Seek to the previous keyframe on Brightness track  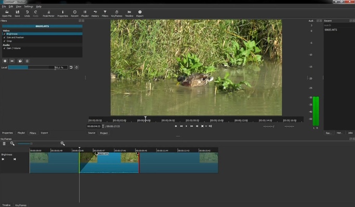pos(3,159)
